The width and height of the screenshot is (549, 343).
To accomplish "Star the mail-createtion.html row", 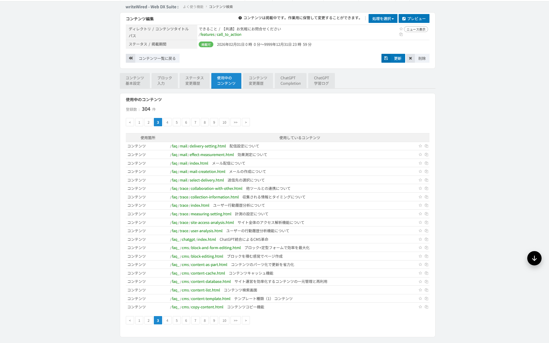I will click(420, 171).
